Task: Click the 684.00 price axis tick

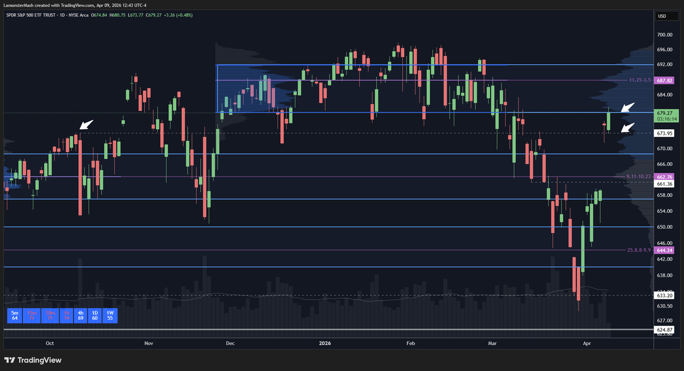Action: 665,95
